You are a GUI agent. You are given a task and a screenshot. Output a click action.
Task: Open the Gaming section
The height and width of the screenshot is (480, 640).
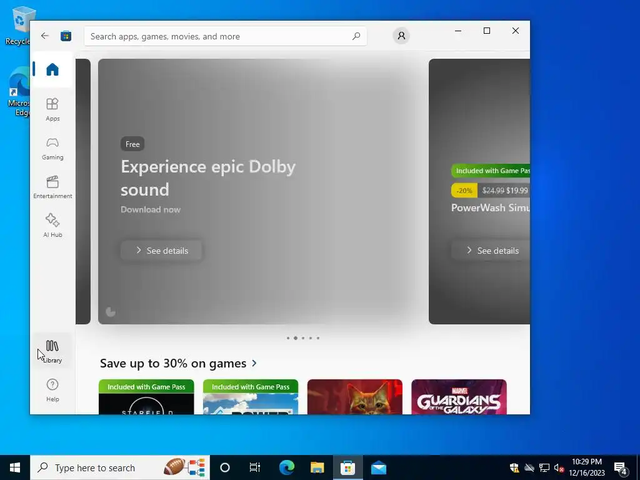(x=52, y=149)
